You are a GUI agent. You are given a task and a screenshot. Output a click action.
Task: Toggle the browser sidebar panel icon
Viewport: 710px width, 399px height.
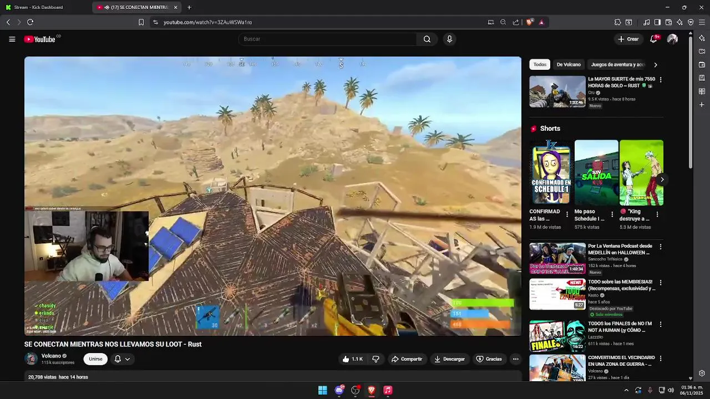point(657,22)
